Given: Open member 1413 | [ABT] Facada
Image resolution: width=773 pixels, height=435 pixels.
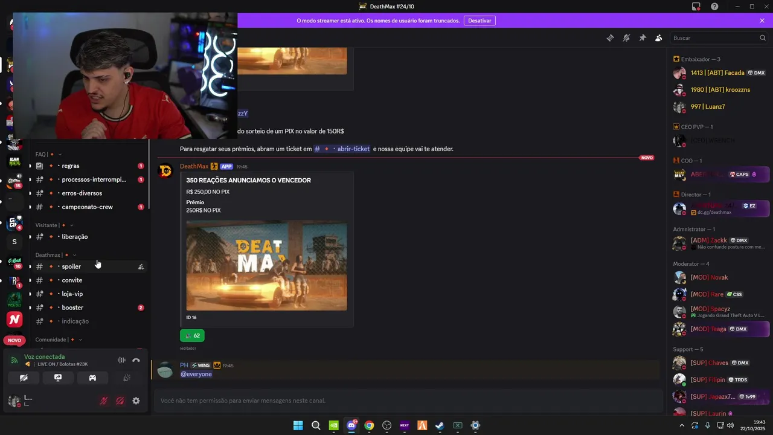Looking at the screenshot, I should click(722, 73).
